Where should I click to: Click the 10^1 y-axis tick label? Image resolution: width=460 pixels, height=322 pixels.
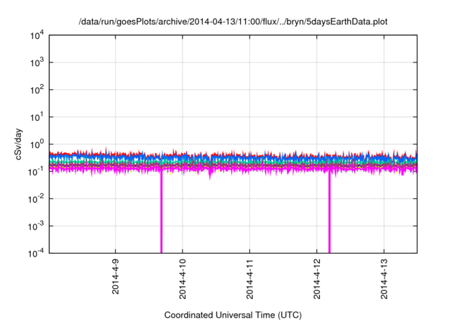pyautogui.click(x=37, y=117)
